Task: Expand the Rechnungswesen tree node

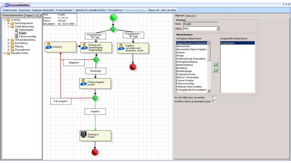Action: (x=8, y=23)
